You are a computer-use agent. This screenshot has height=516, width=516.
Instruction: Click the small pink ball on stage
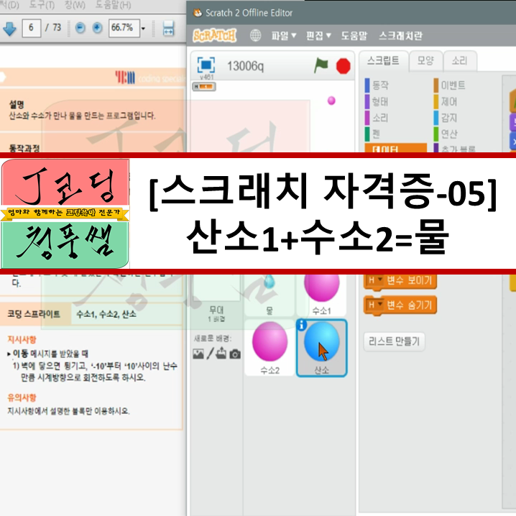click(331, 101)
